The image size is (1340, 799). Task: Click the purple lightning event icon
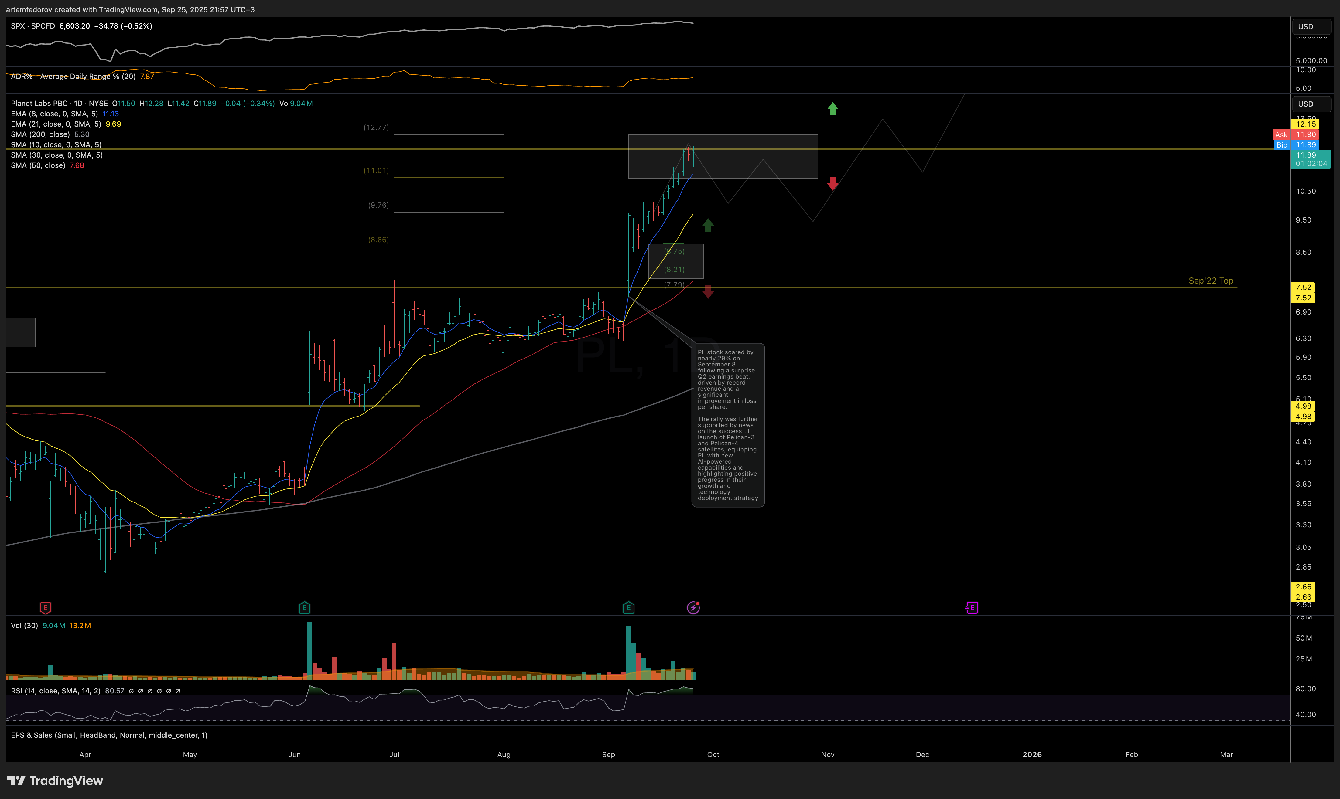(693, 608)
